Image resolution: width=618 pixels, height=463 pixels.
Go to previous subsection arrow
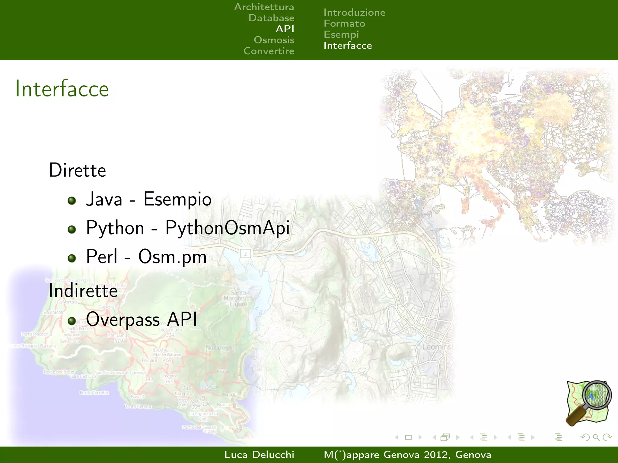coord(472,437)
